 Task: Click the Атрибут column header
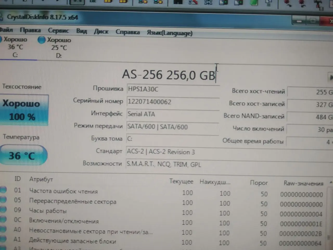pyautogui.click(x=41, y=179)
